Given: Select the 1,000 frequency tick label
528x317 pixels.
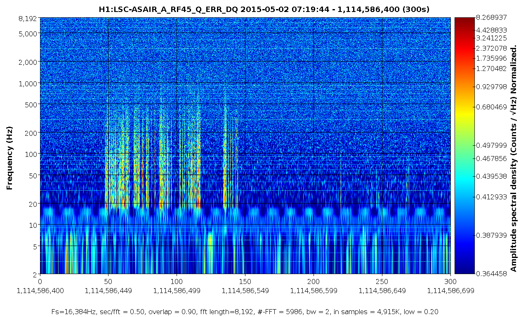Looking at the screenshot, I should pyautogui.click(x=28, y=83).
